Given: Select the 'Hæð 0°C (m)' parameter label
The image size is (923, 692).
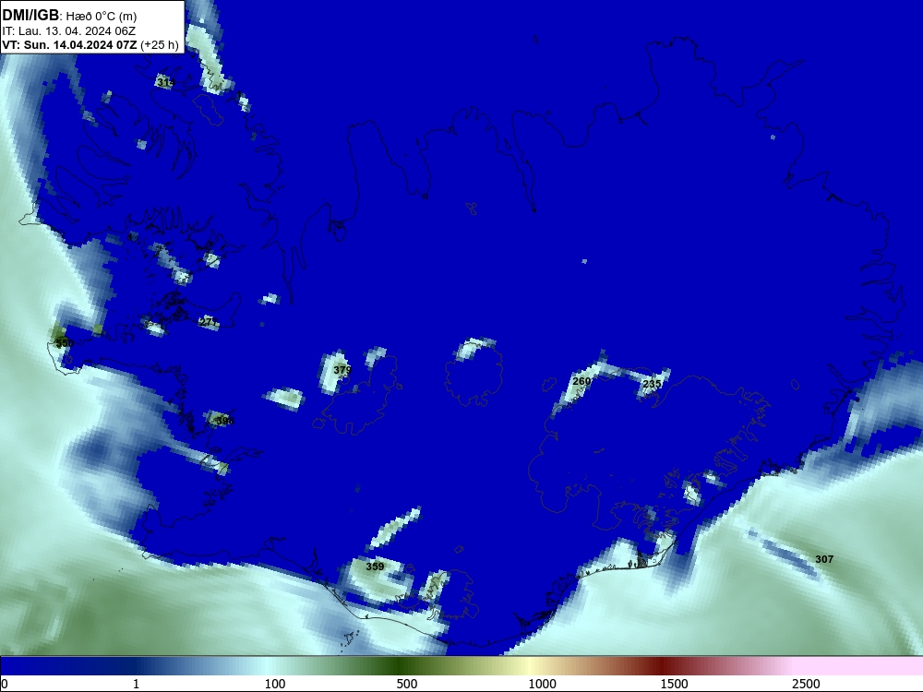Looking at the screenshot, I should click(101, 17).
